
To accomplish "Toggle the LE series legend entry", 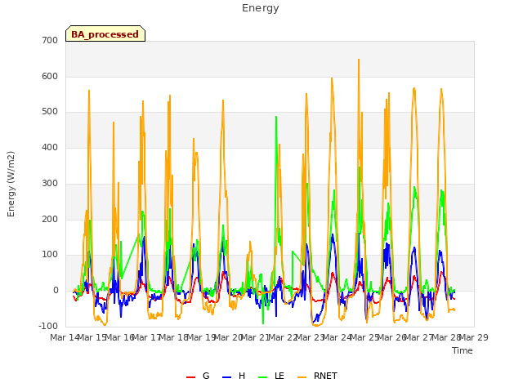I will [271, 376].
